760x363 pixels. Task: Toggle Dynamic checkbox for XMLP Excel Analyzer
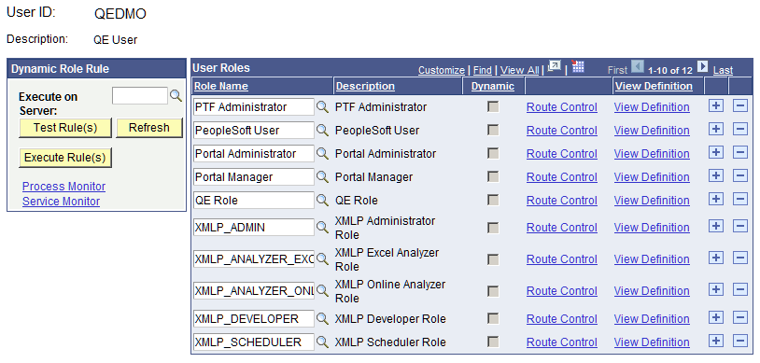(x=493, y=259)
